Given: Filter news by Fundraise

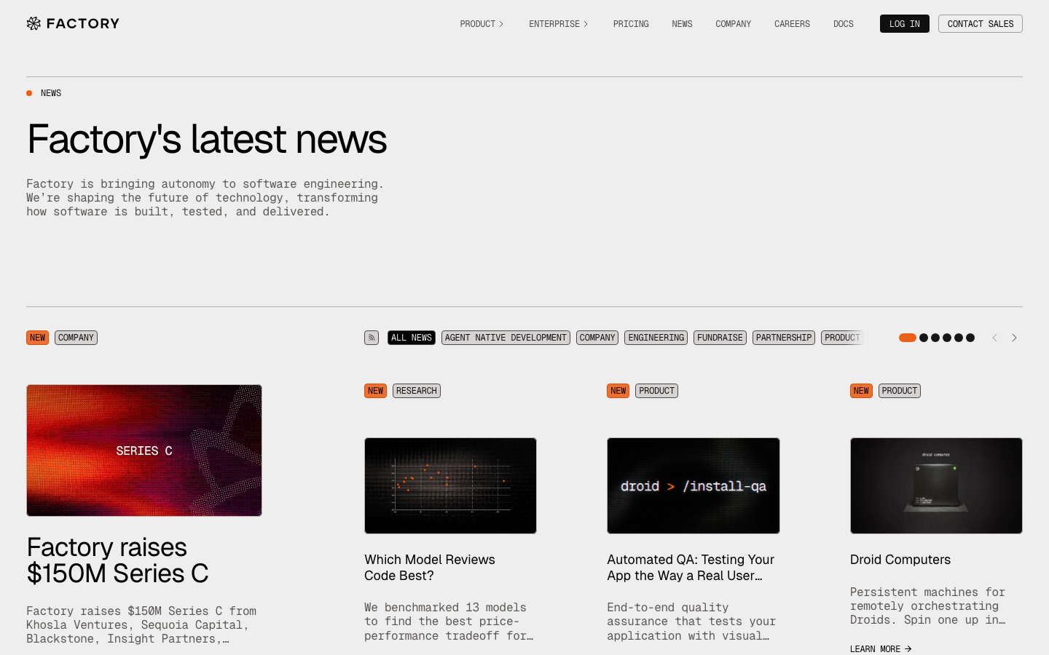Looking at the screenshot, I should [x=720, y=338].
